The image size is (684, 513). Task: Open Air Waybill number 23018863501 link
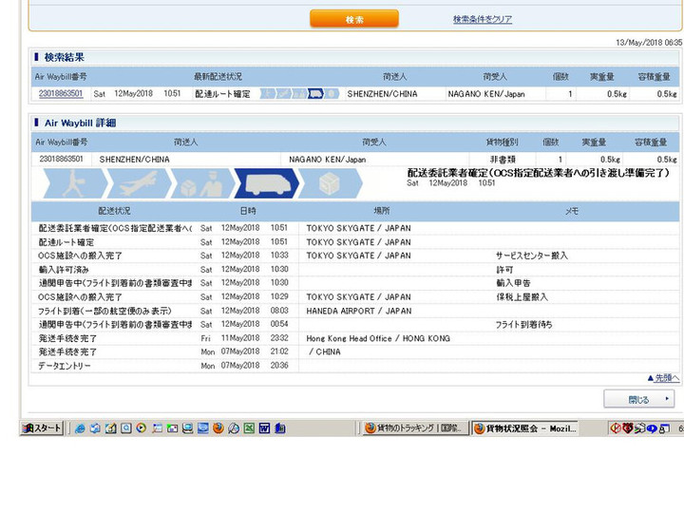coord(61,94)
